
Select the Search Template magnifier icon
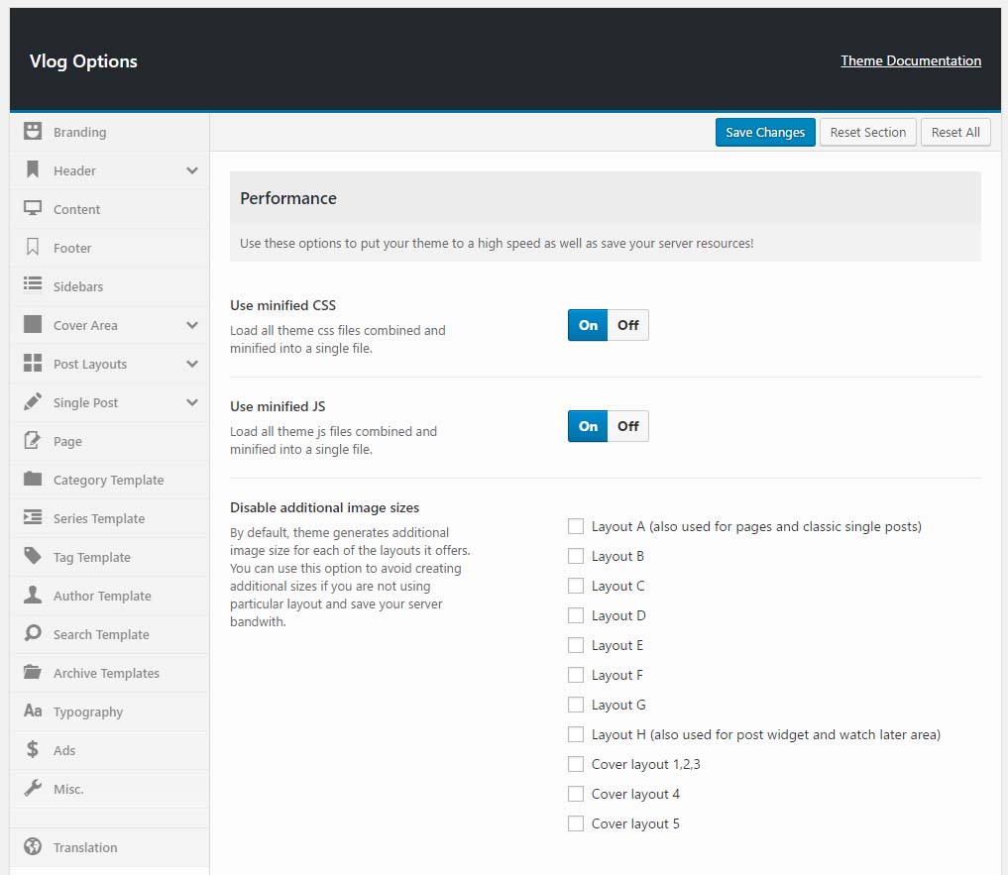31,634
